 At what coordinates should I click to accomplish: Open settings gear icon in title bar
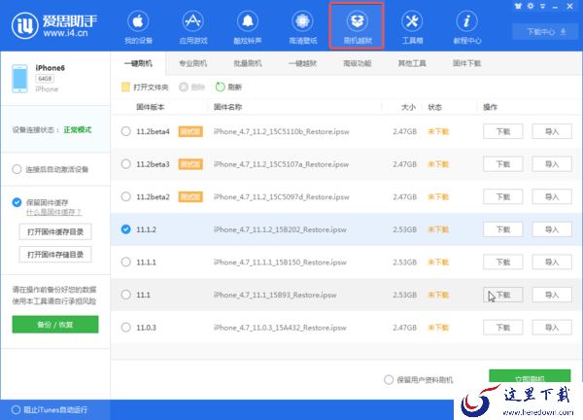(531, 6)
